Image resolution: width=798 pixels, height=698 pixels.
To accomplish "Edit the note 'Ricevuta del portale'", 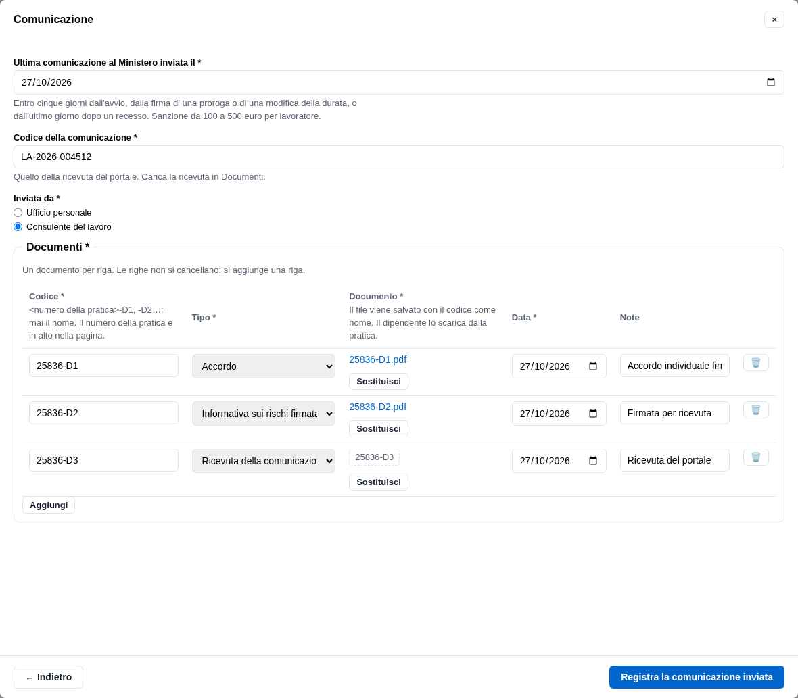I will click(x=674, y=460).
